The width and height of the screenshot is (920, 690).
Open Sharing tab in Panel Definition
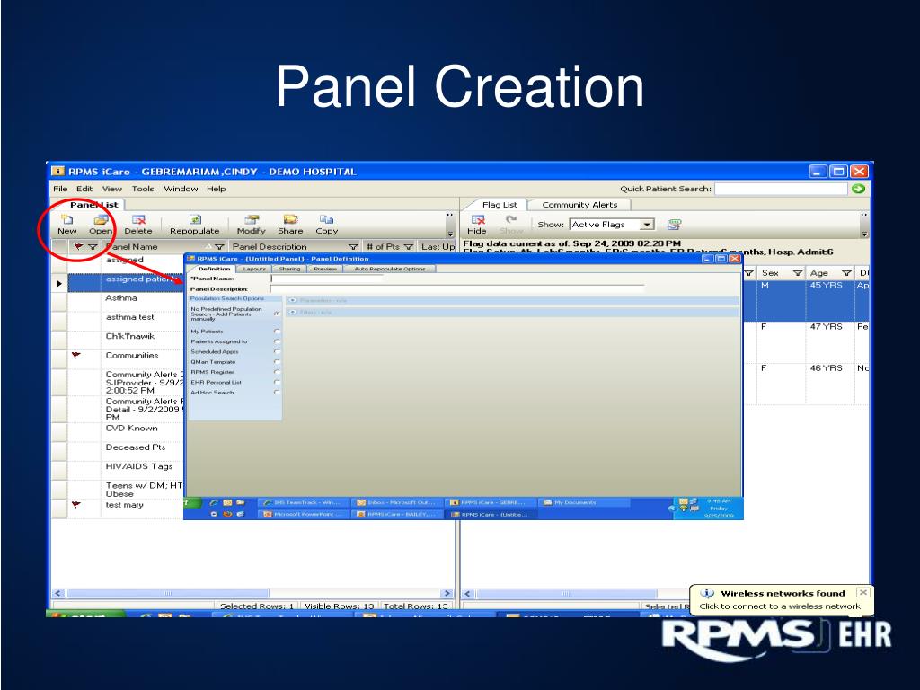[x=289, y=269]
